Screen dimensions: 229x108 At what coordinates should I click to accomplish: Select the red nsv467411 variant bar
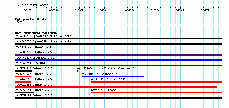[x=156, y=82]
